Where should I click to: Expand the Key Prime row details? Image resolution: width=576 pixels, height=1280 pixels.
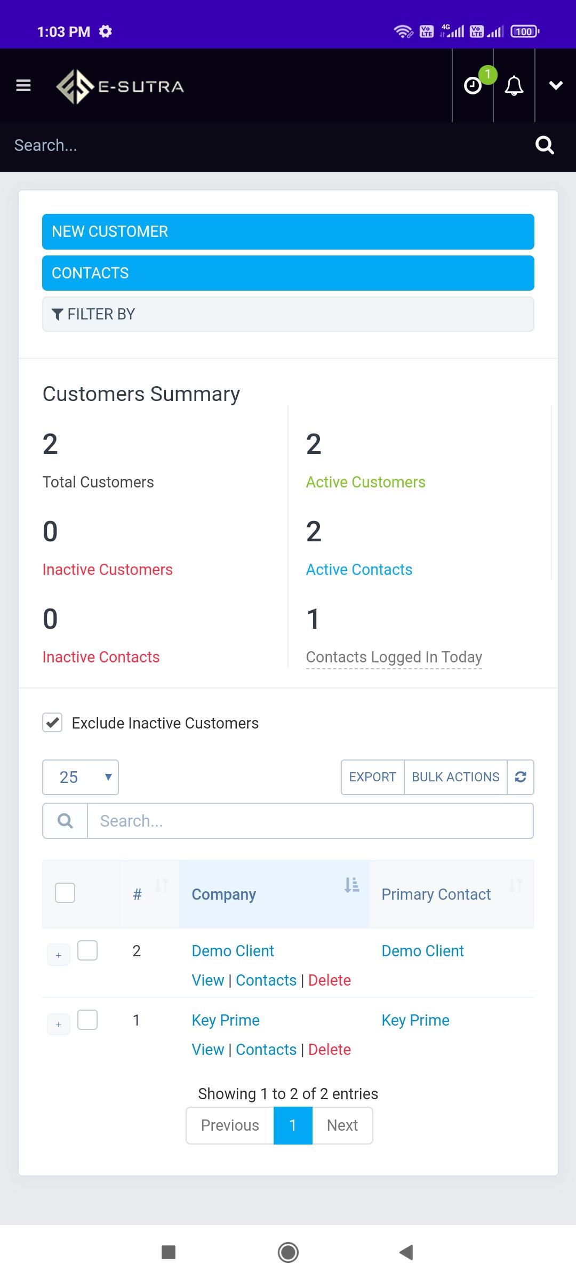(x=59, y=1025)
